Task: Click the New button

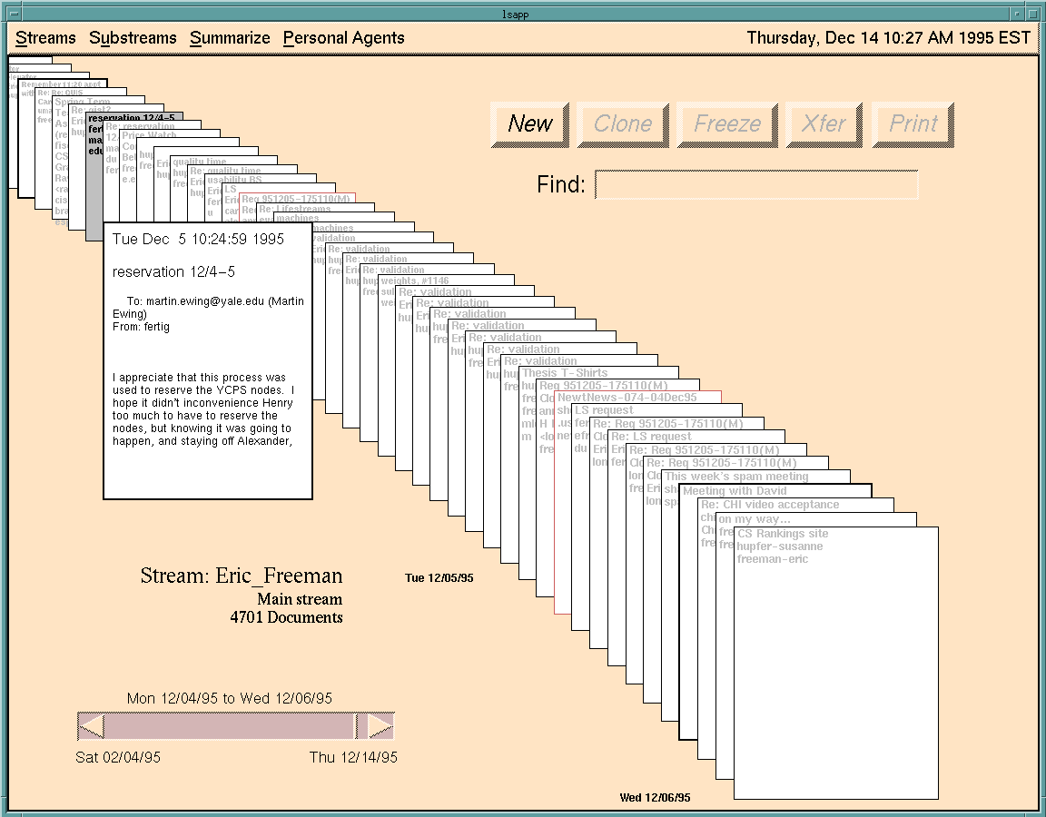Action: (x=530, y=124)
